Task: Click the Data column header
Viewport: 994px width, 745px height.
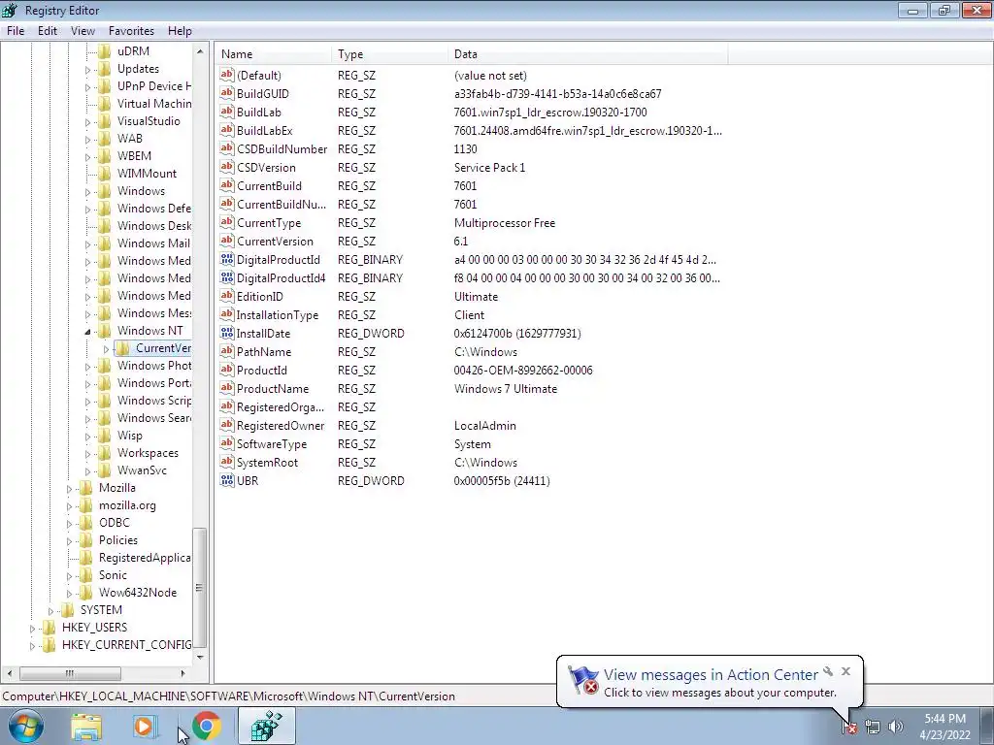Action: click(587, 54)
